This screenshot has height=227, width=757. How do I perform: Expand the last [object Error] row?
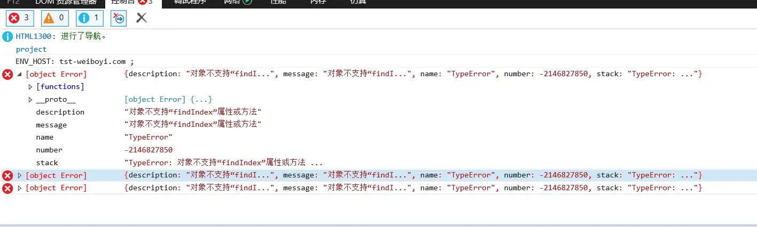click(20, 188)
